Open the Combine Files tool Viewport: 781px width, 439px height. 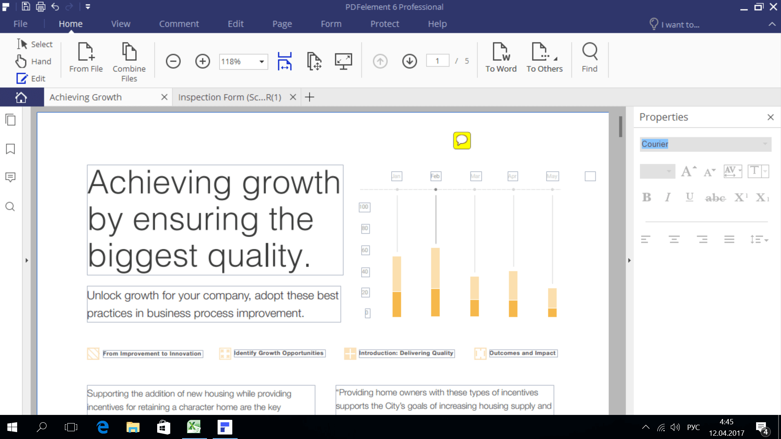pos(129,61)
